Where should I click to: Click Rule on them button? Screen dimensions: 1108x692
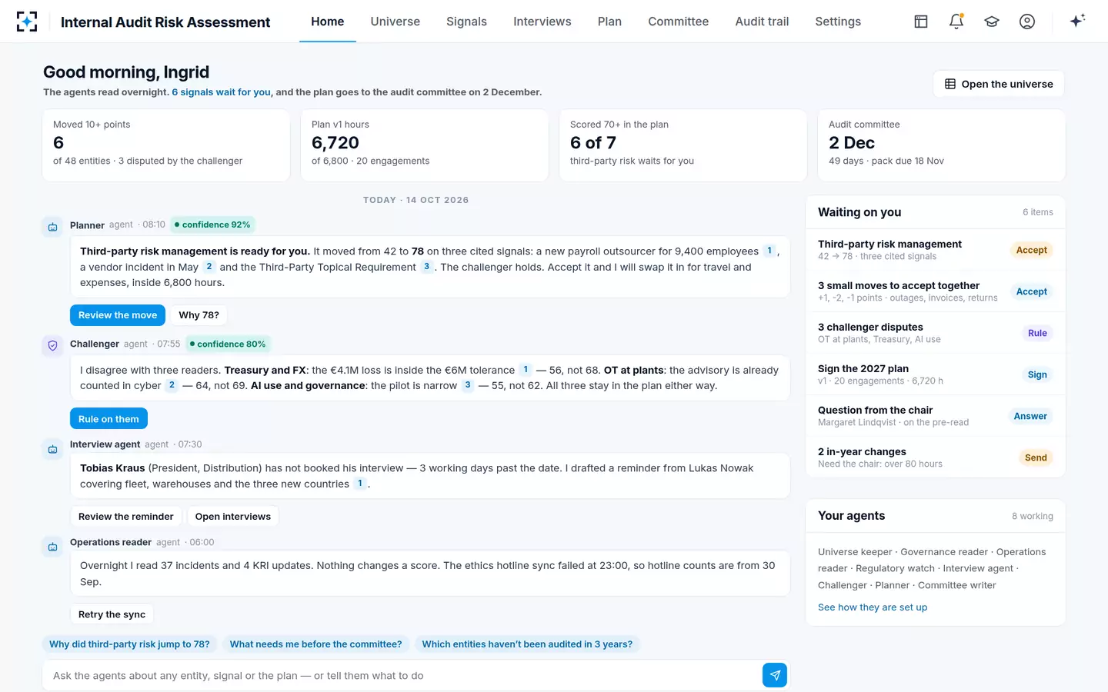point(108,419)
